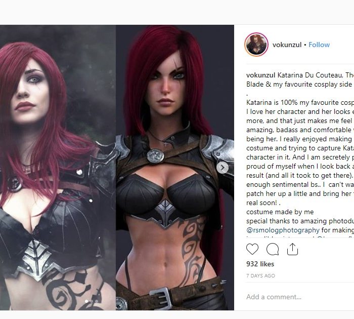Click the truncated caption line below @rsmologphotography
This screenshot has width=354, height=319.
[300, 236]
